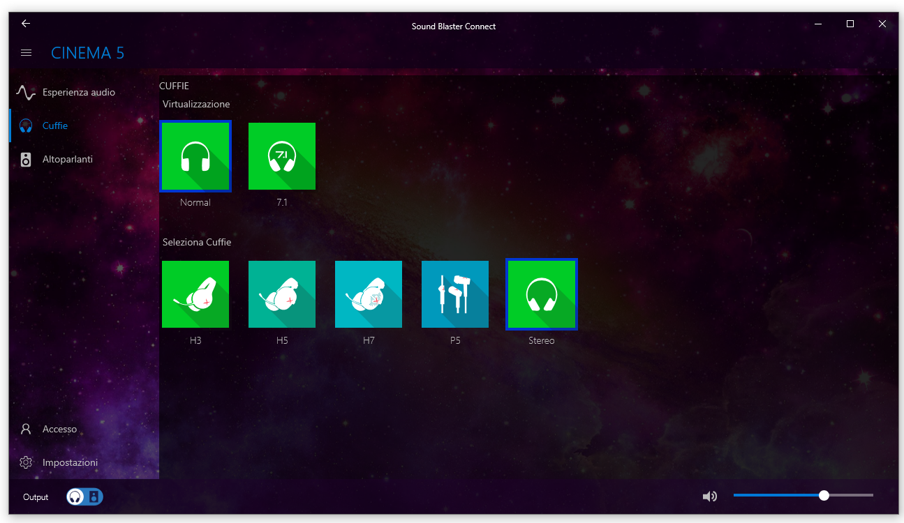Image resolution: width=904 pixels, height=523 pixels.
Task: Toggle Output between headphones and speakers
Action: pos(85,497)
